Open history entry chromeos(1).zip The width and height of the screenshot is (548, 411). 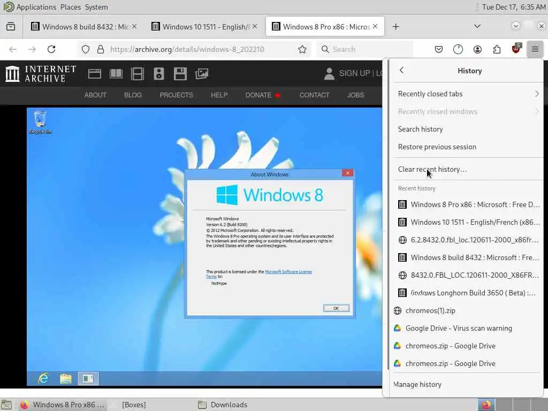[468, 310]
